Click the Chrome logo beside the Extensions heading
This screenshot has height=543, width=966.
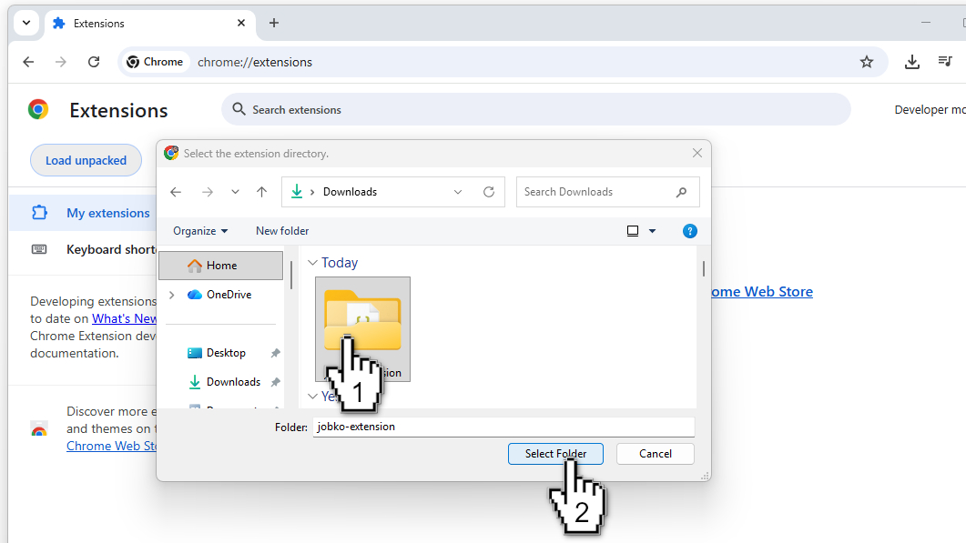coord(37,108)
